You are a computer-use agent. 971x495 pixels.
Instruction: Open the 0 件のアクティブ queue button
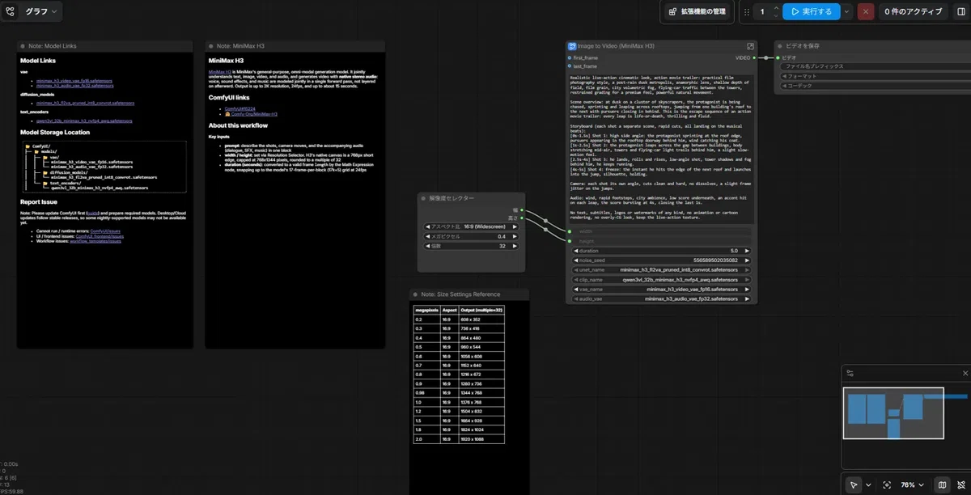click(913, 11)
